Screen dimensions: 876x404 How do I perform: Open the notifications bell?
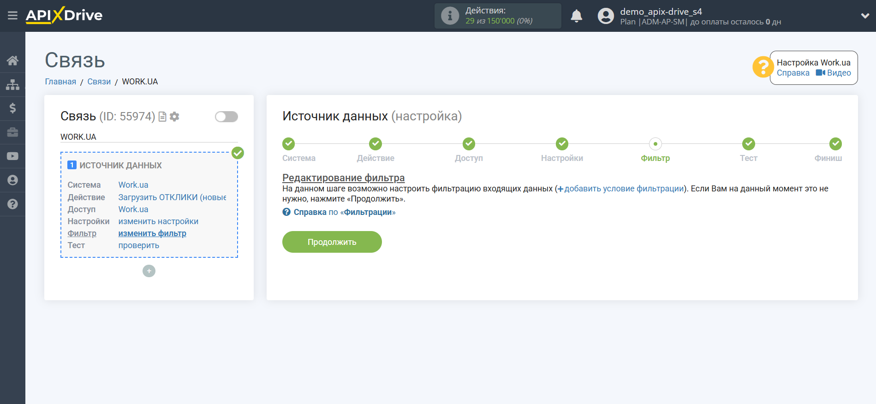(576, 16)
